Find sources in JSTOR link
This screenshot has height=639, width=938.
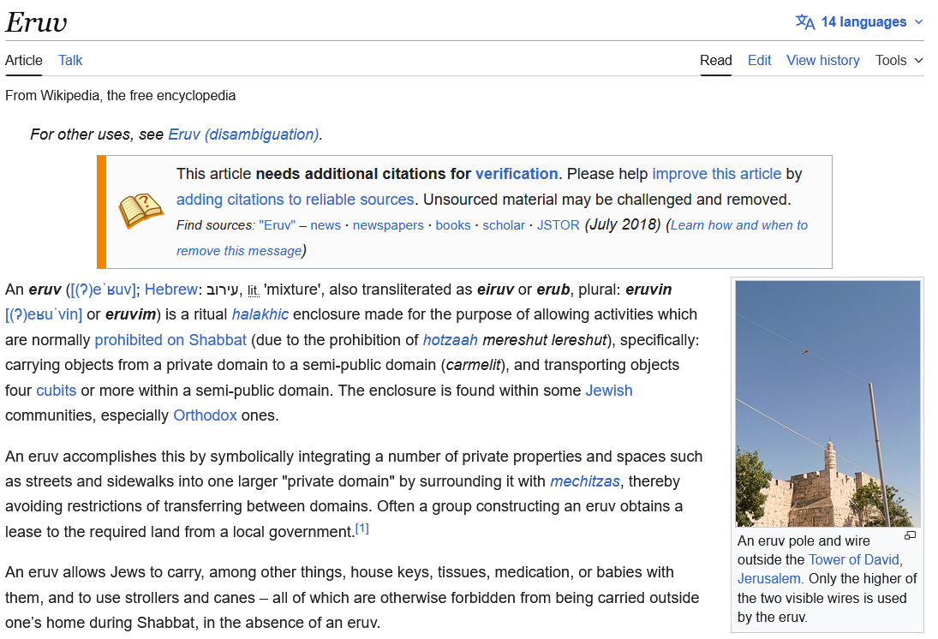pos(559,225)
